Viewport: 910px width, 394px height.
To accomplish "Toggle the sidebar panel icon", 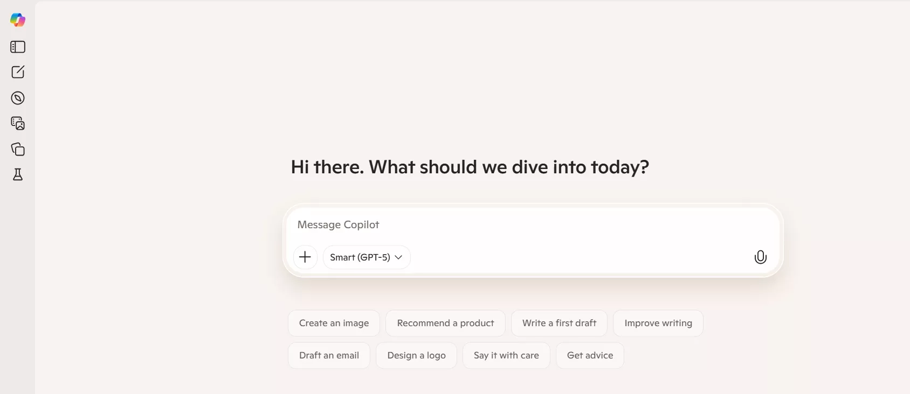I will (18, 47).
